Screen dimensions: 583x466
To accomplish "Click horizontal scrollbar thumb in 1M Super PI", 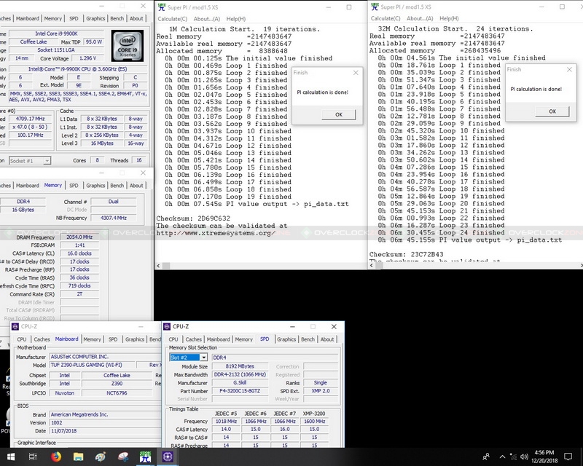I will [x=166, y=266].
